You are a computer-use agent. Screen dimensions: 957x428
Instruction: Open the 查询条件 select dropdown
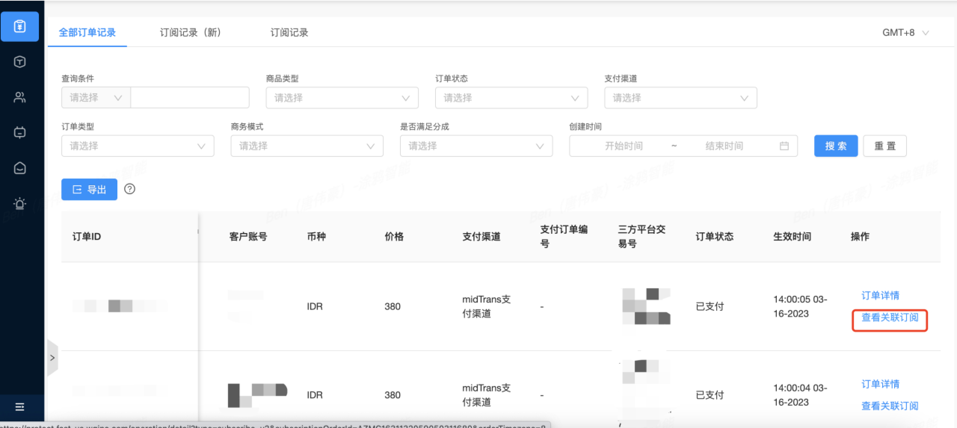[96, 98]
